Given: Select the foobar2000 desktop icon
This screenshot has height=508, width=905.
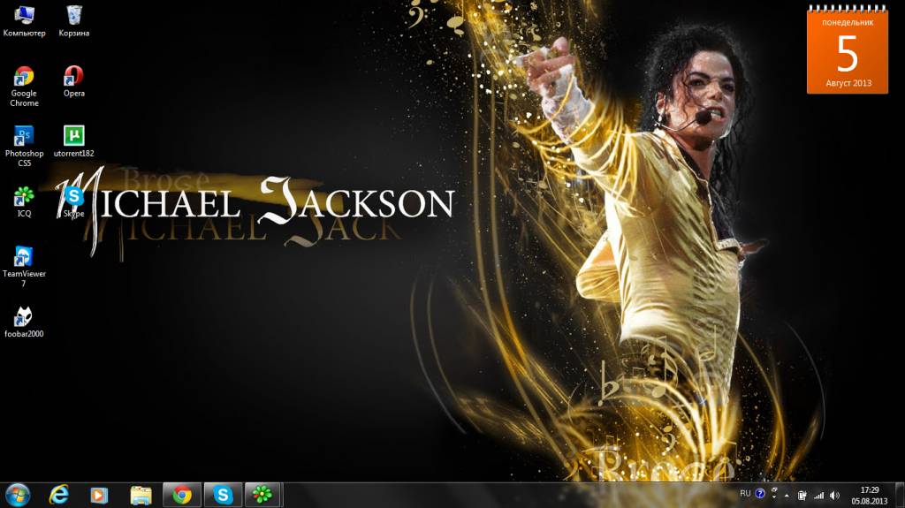Looking at the screenshot, I should click(x=24, y=317).
